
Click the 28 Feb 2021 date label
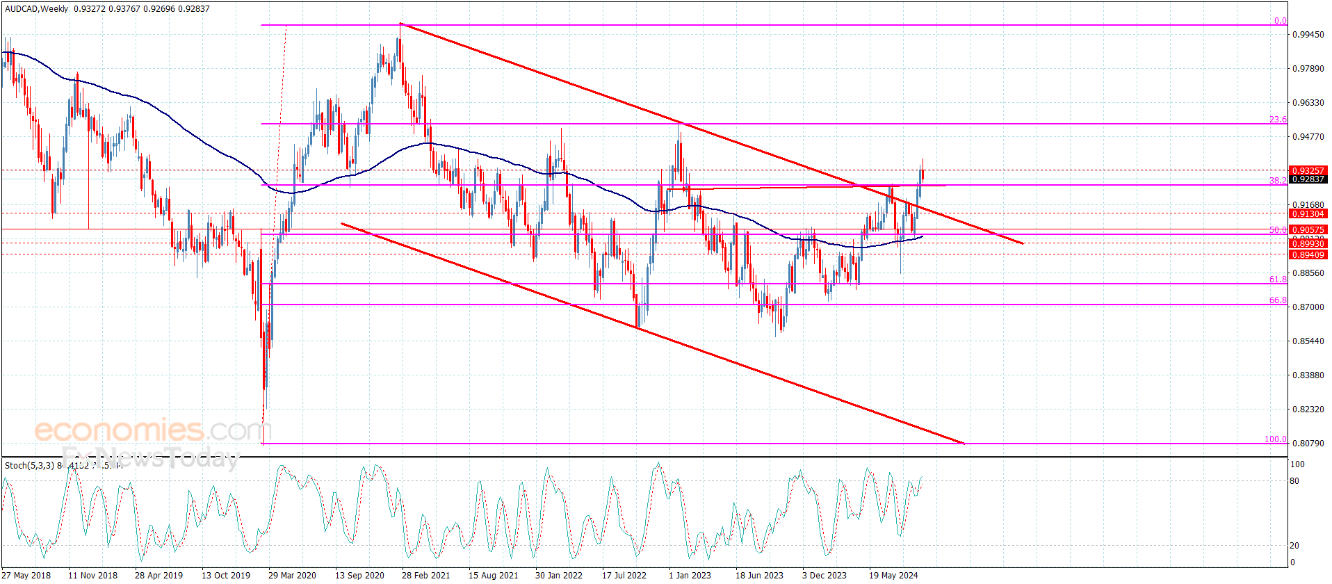(x=426, y=575)
